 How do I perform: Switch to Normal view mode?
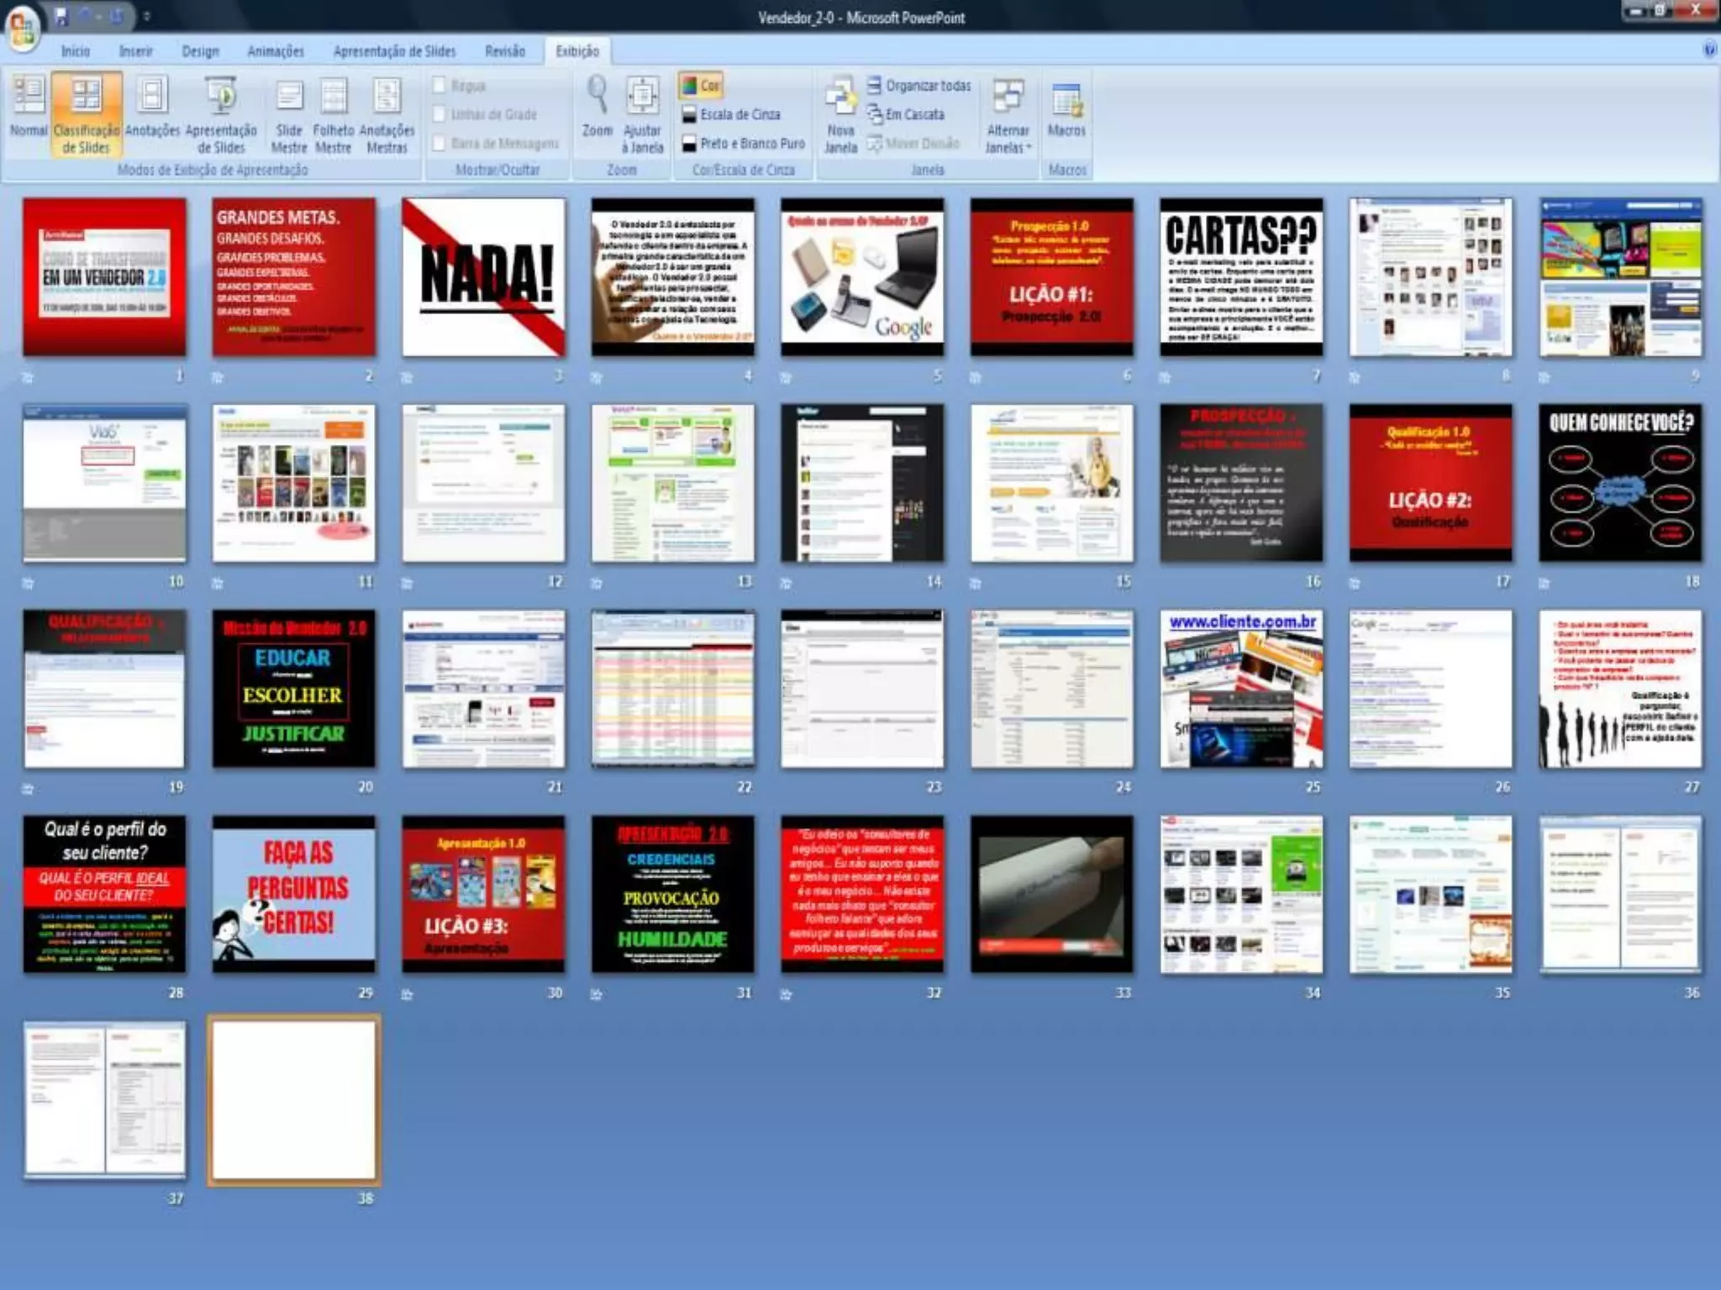pos(29,107)
